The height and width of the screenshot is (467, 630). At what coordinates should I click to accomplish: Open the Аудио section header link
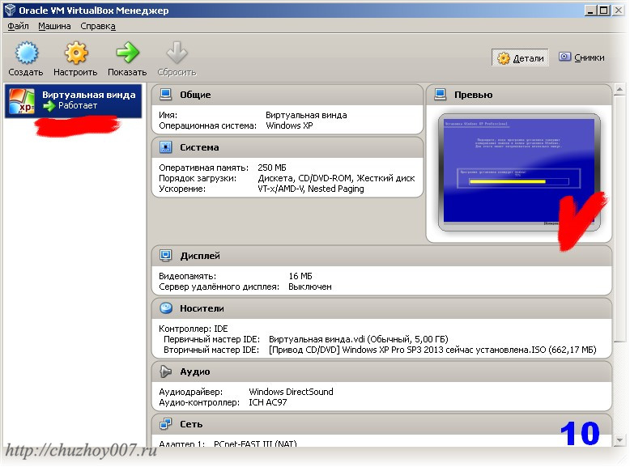pos(195,371)
